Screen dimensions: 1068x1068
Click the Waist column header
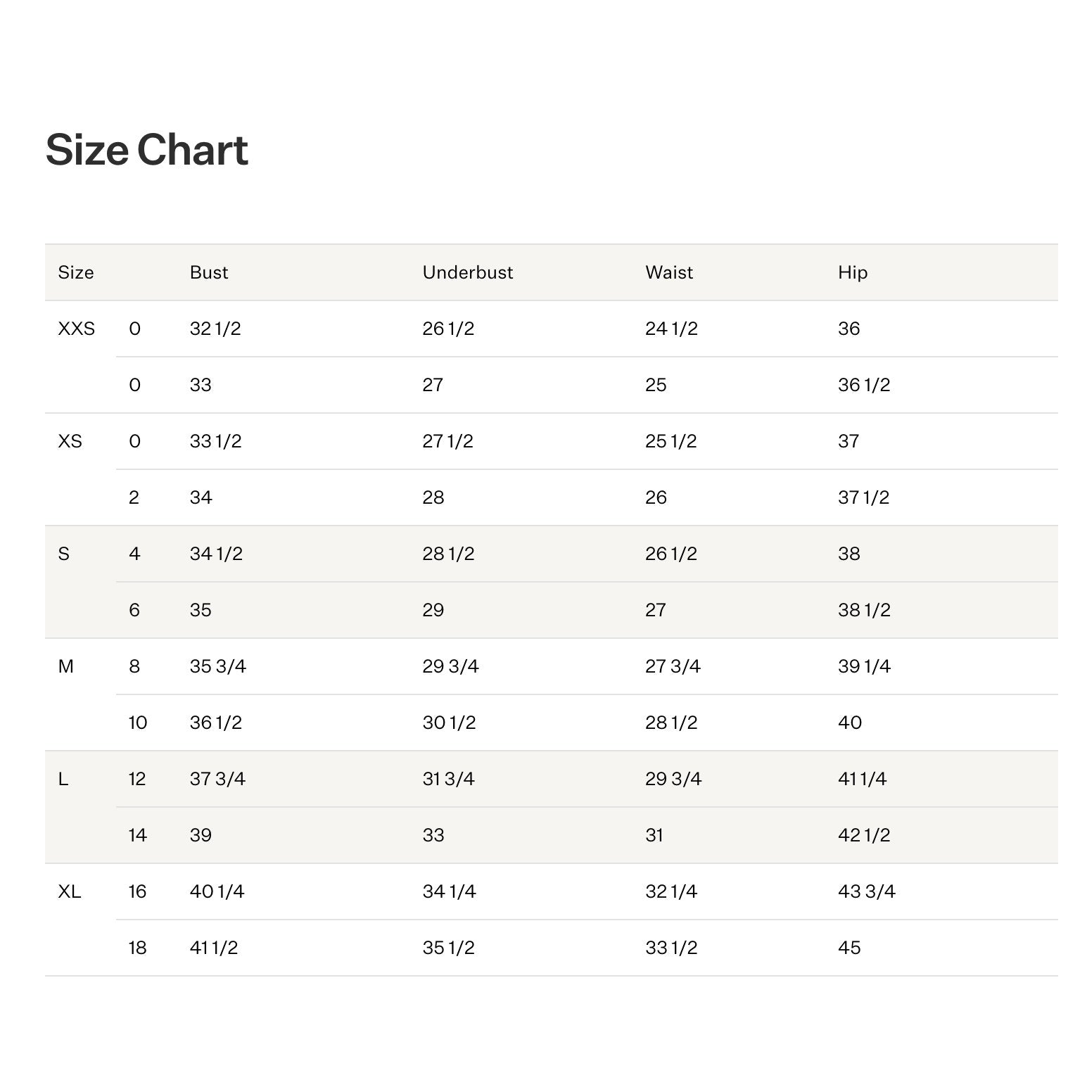coord(669,272)
